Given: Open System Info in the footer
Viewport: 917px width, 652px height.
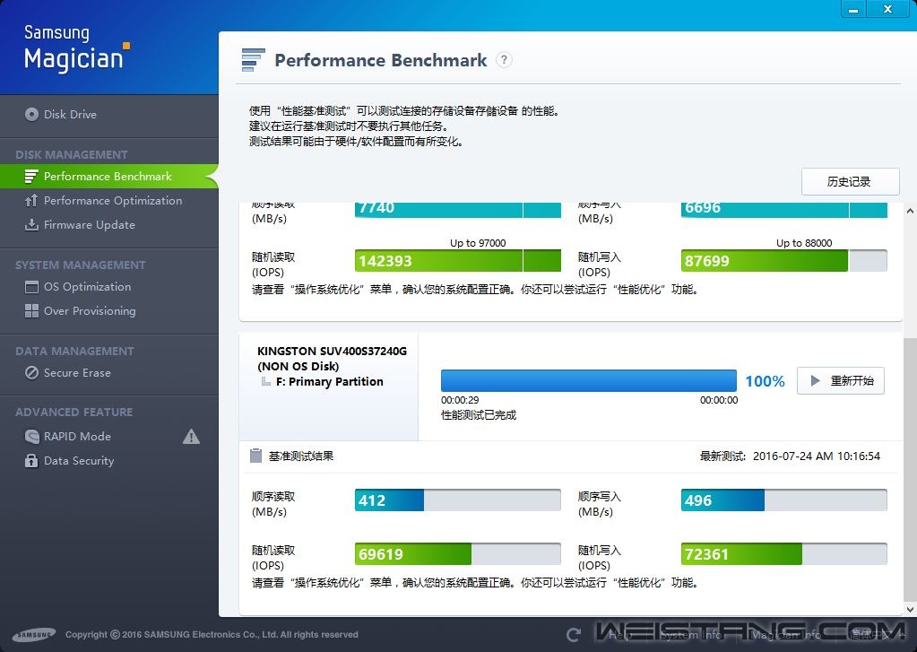Looking at the screenshot, I should [x=691, y=634].
